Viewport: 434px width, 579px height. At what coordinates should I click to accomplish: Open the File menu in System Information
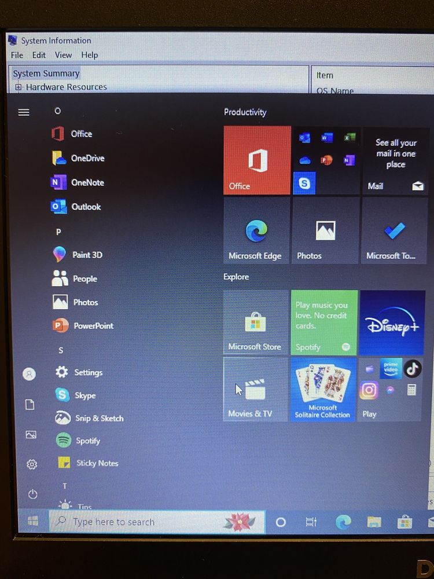[17, 55]
